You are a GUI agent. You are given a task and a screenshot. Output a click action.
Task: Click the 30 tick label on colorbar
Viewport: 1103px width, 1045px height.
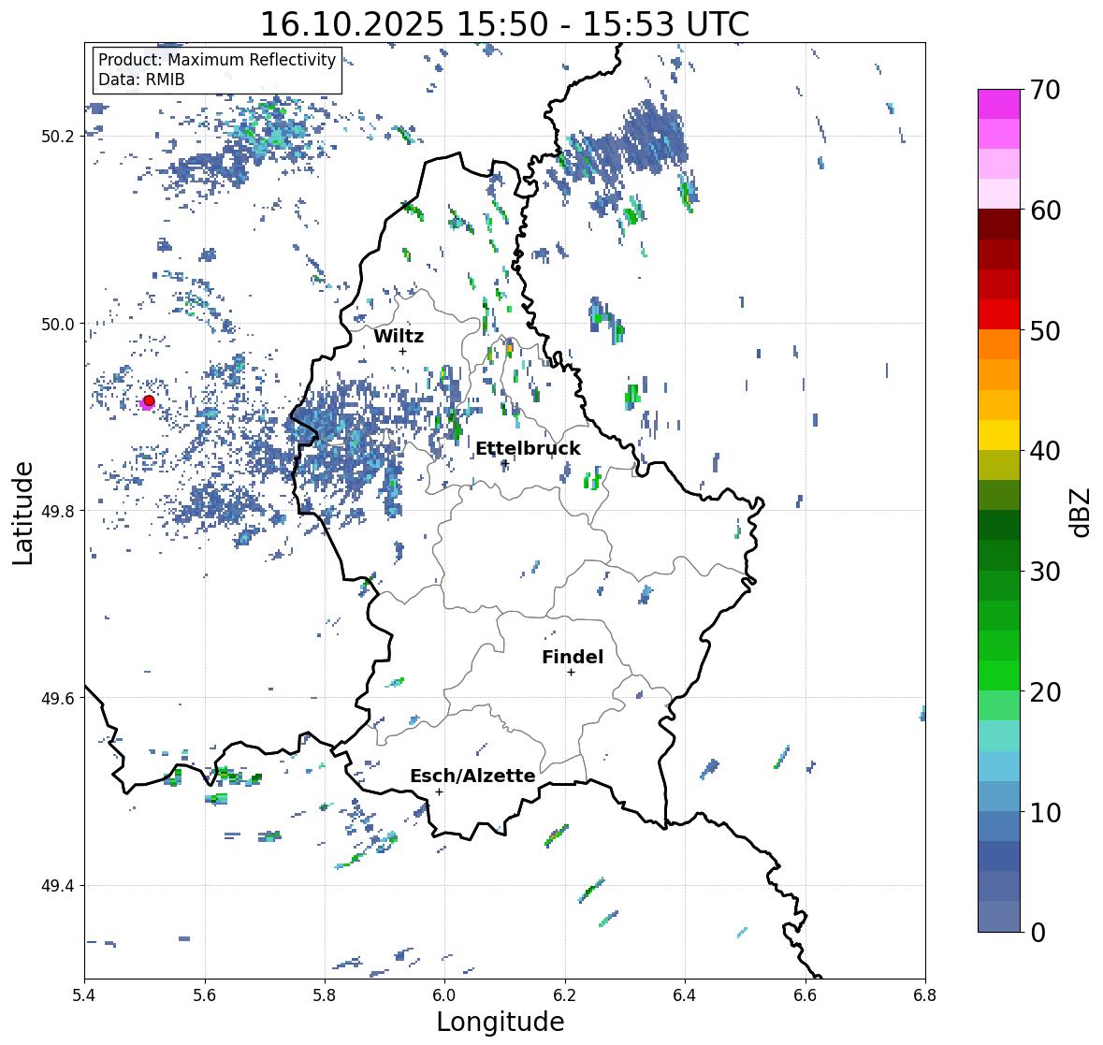pyautogui.click(x=1045, y=572)
